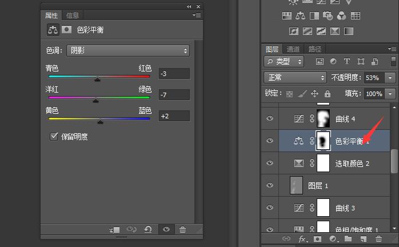Toggle layer filtering switch on or off
The height and width of the screenshot is (247, 399).
coord(393,61)
